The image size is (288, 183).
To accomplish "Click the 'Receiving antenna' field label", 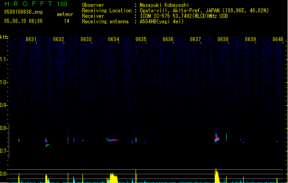I will tap(105, 22).
